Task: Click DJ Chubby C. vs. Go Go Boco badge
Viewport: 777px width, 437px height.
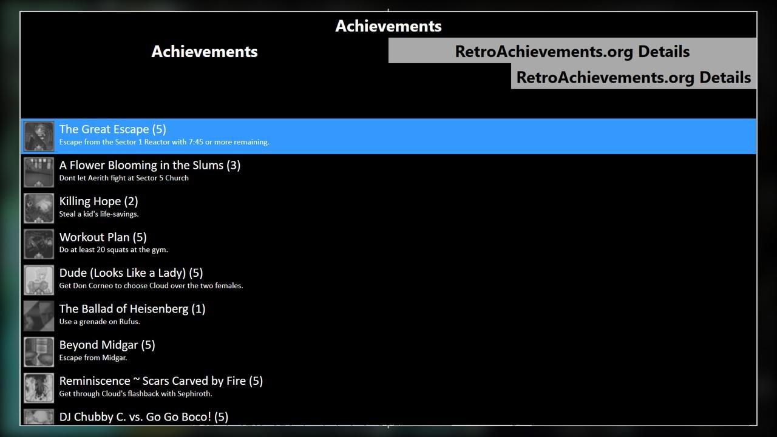Action: pos(39,416)
